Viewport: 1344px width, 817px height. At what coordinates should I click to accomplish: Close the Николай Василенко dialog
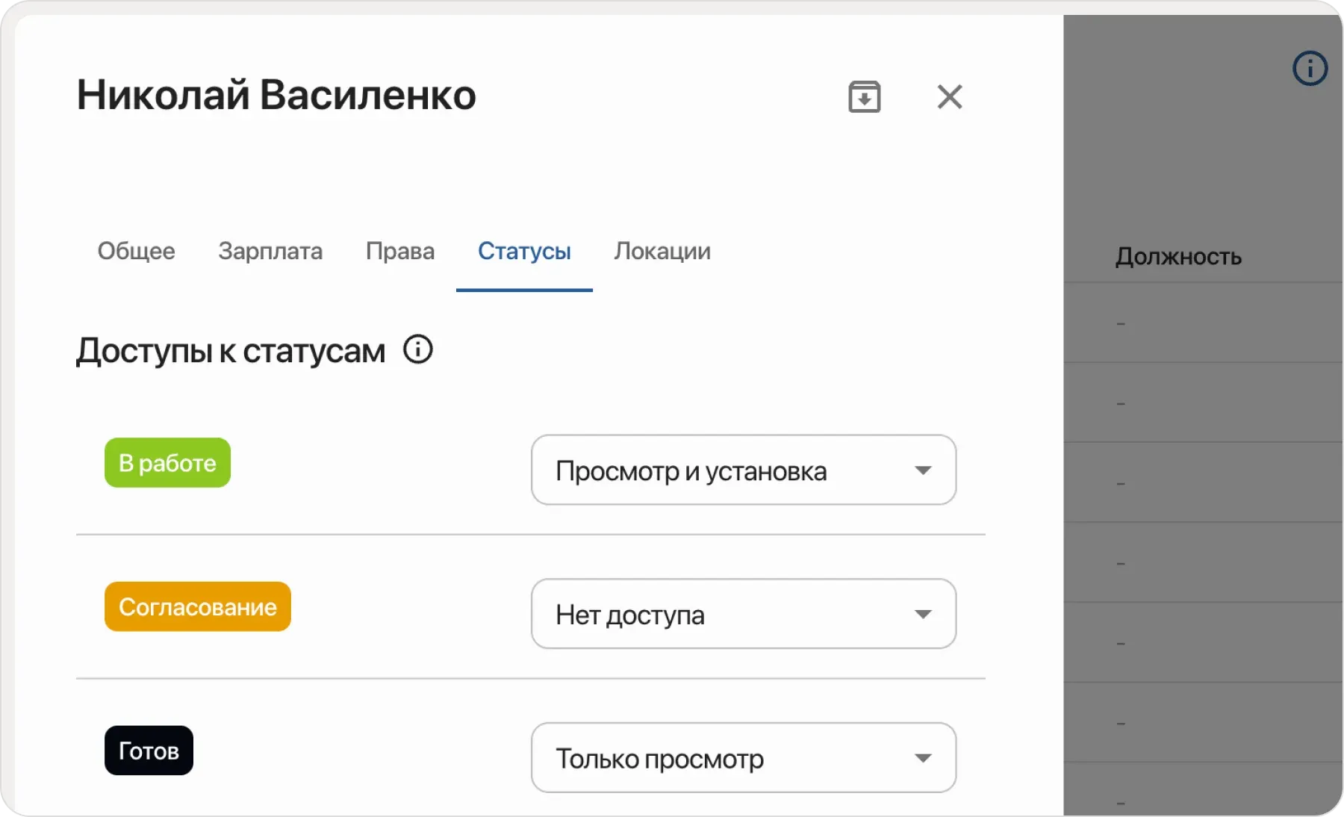[949, 96]
